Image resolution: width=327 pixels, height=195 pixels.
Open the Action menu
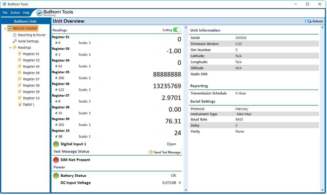point(15,13)
